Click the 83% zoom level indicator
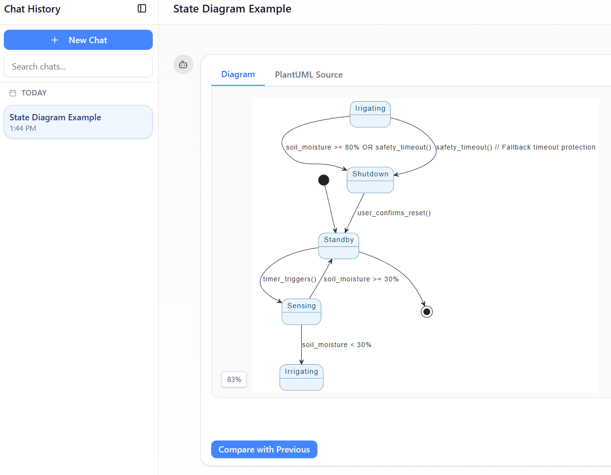Viewport: 611px width, 475px height. (234, 380)
